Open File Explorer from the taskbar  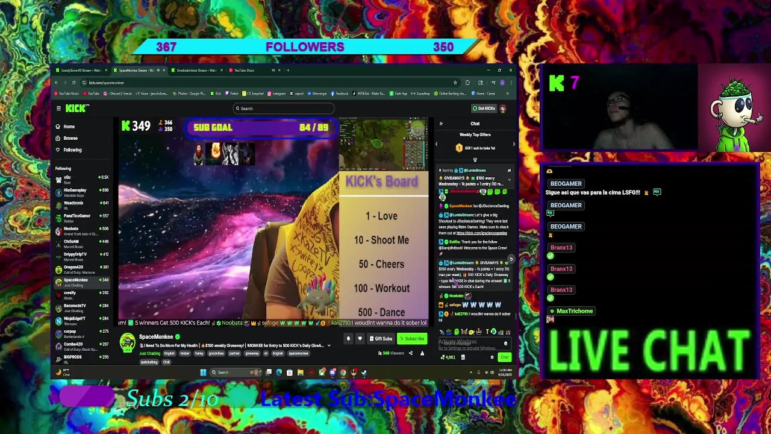[300, 373]
